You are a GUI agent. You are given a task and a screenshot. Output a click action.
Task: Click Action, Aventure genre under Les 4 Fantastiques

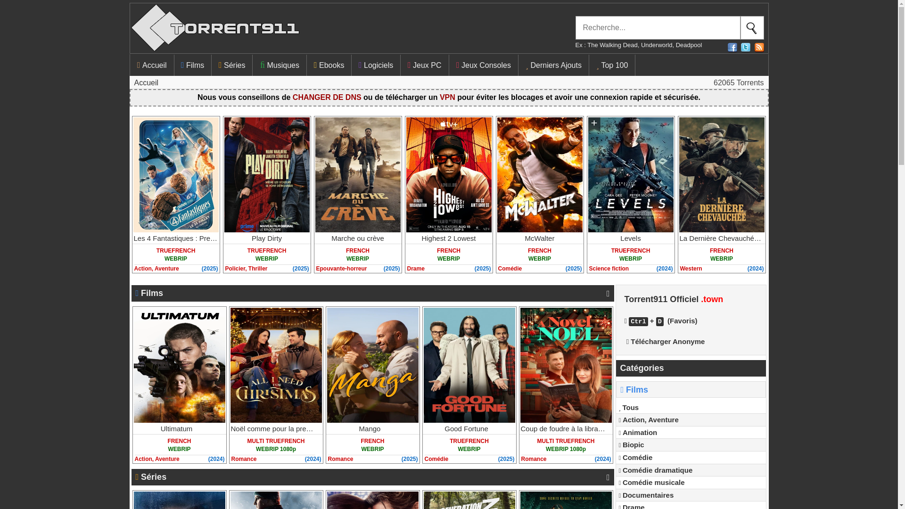click(156, 269)
